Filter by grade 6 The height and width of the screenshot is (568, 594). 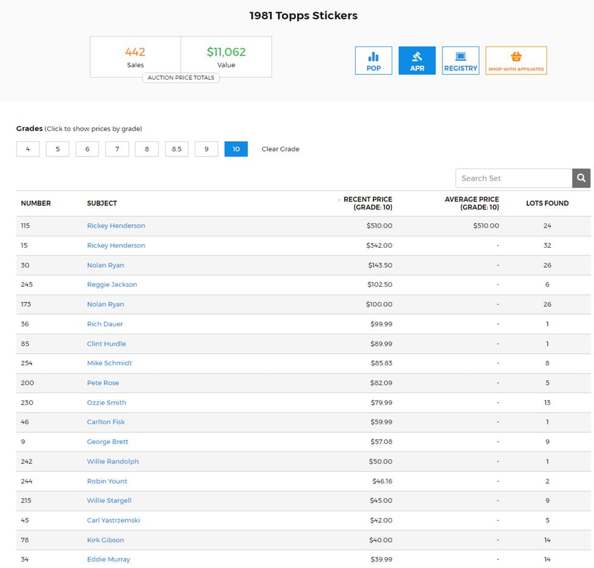coord(87,149)
